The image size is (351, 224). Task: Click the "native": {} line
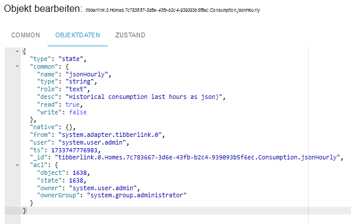coord(52,127)
